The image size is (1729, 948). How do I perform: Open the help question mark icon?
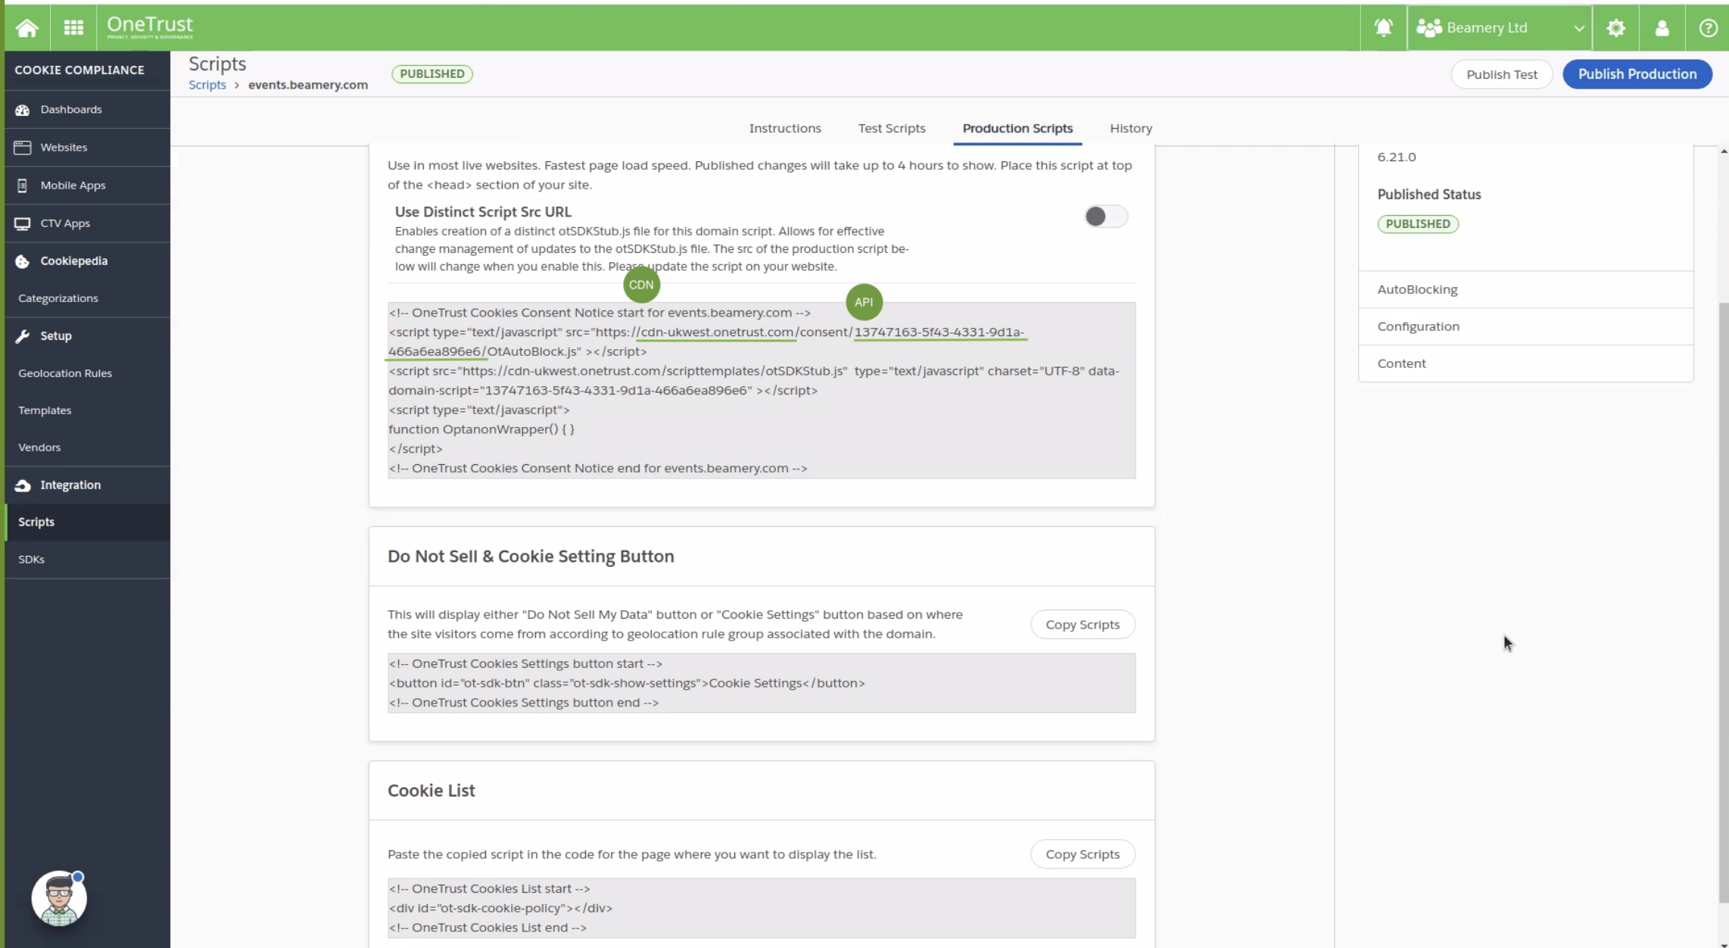(1708, 28)
